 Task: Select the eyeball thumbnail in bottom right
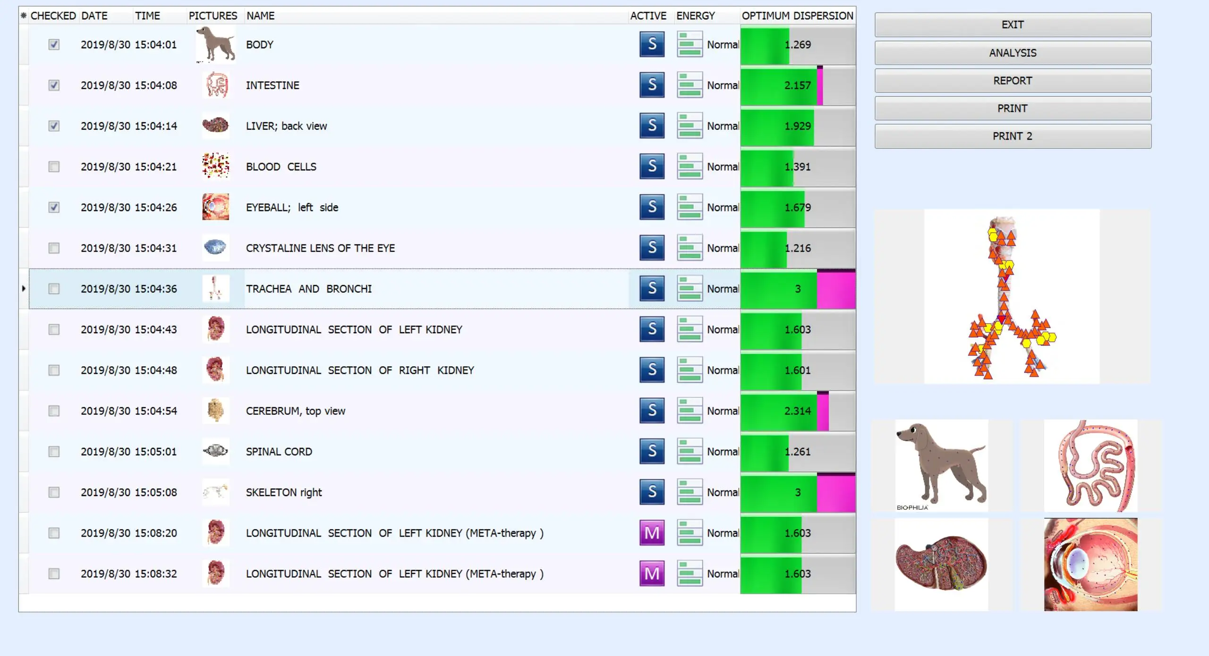[x=1090, y=564]
